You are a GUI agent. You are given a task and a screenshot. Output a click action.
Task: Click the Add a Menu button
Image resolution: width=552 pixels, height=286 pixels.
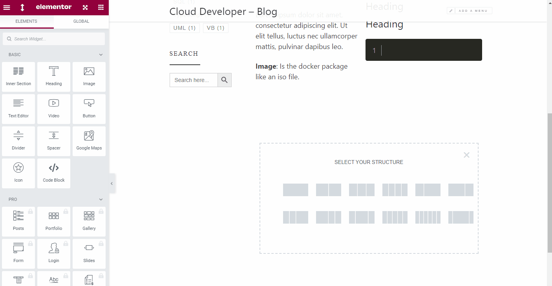[x=470, y=11]
